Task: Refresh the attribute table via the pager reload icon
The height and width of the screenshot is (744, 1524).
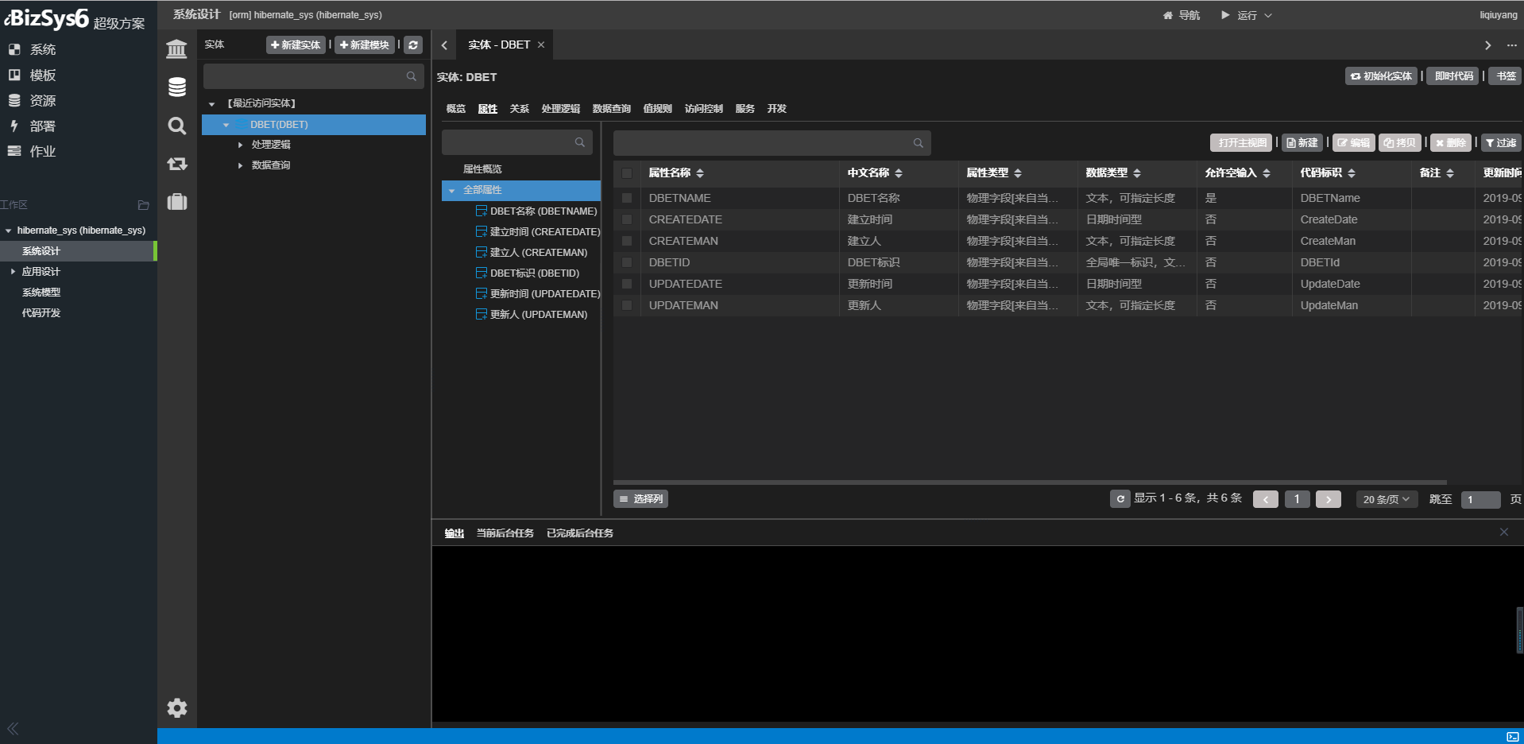Action: pyautogui.click(x=1120, y=499)
